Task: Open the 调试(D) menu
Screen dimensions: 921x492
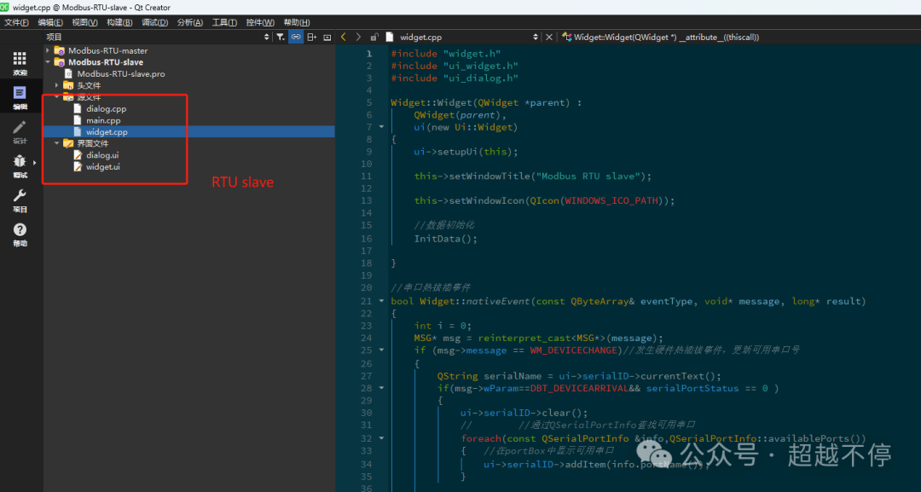Action: (x=154, y=22)
